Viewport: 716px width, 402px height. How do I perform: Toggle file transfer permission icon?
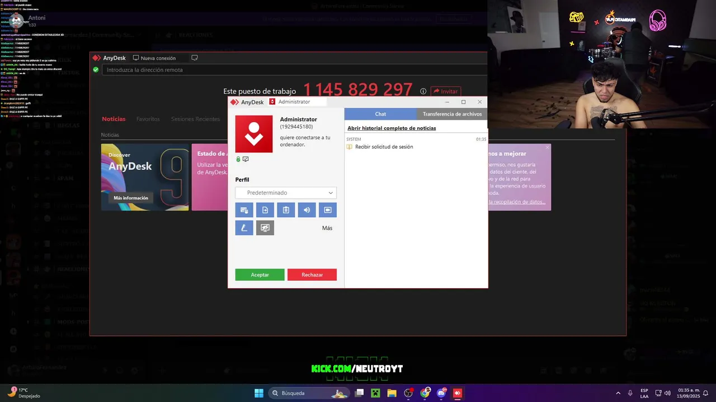(x=265, y=210)
